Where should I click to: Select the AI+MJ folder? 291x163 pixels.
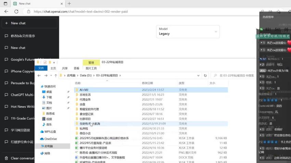pyautogui.click(x=151, y=90)
